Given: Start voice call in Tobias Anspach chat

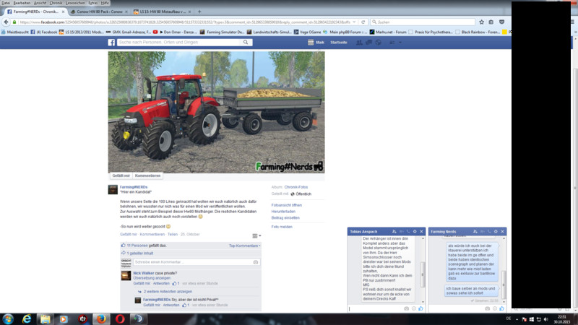Looking at the screenshot, I should tap(408, 231).
